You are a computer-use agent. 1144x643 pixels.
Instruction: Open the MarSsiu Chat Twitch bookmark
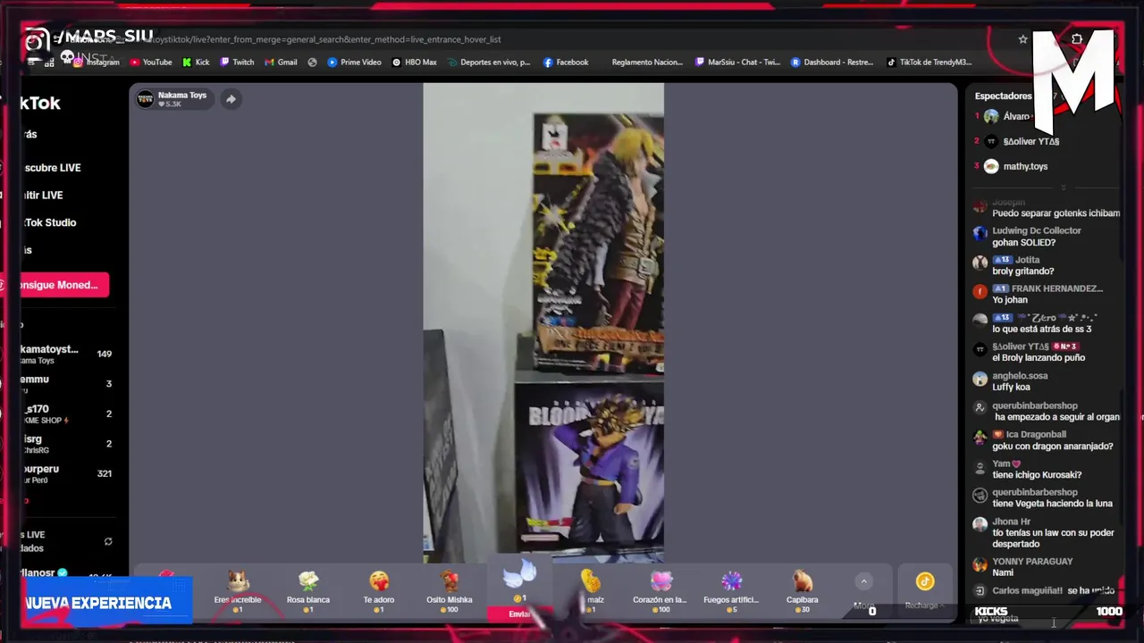[736, 63]
